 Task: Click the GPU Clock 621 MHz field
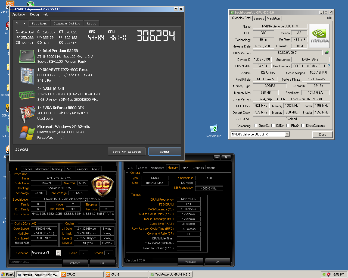[x=261, y=106]
